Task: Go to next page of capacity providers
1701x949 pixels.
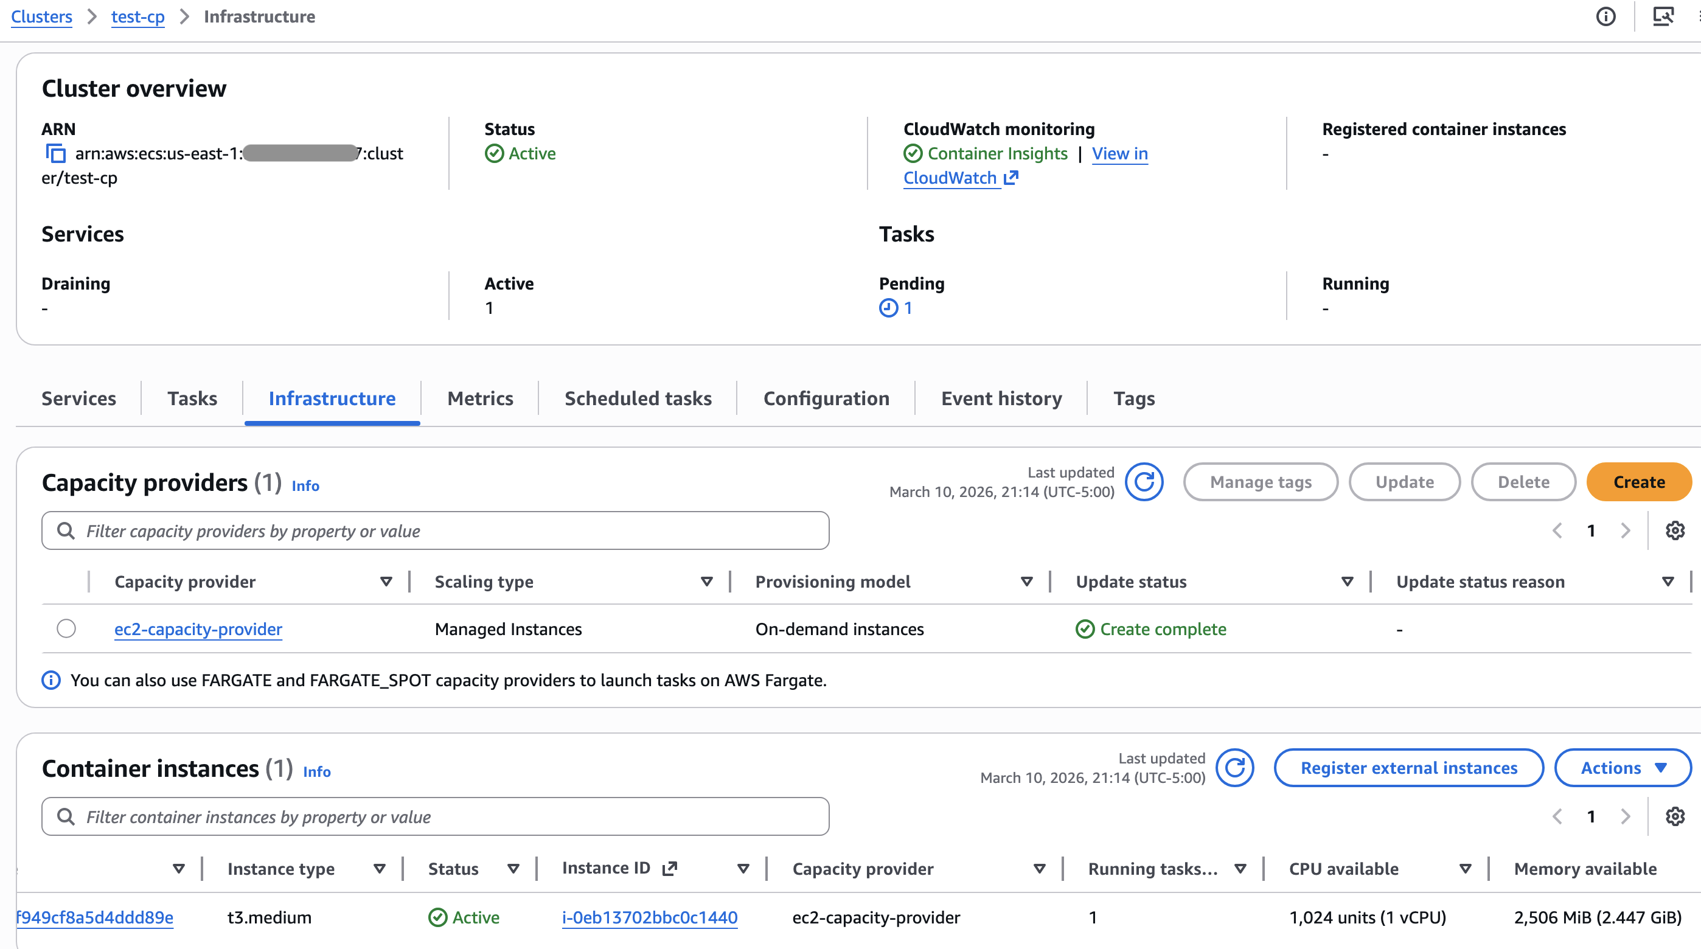Action: (x=1625, y=531)
